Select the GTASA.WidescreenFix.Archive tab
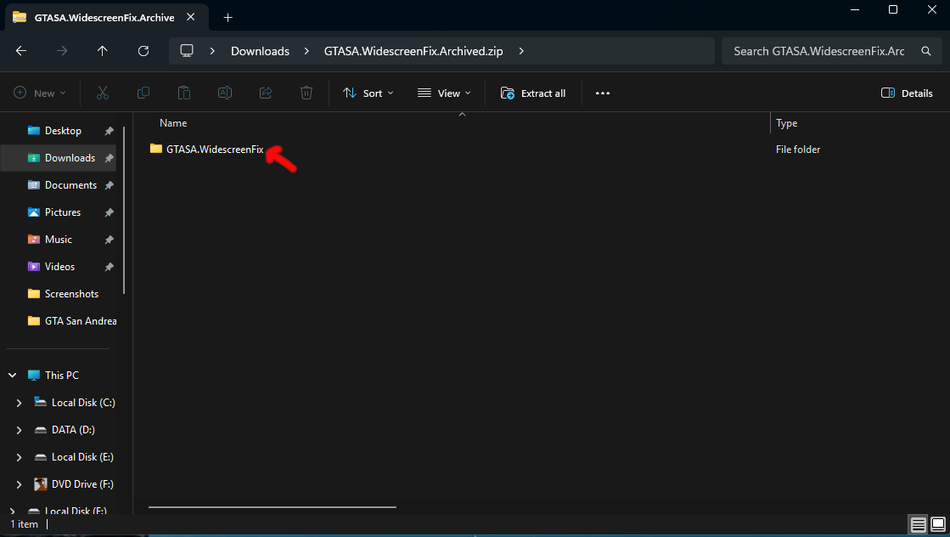950x537 pixels. tap(104, 18)
